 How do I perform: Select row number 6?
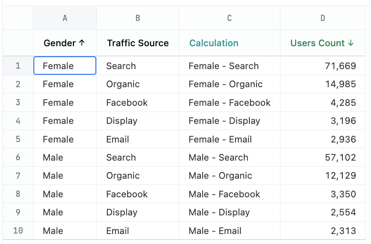pos(18,157)
